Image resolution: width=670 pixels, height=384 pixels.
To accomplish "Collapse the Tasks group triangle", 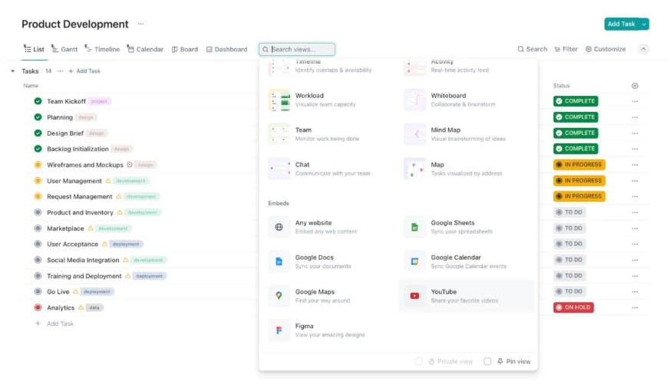I will pos(13,71).
